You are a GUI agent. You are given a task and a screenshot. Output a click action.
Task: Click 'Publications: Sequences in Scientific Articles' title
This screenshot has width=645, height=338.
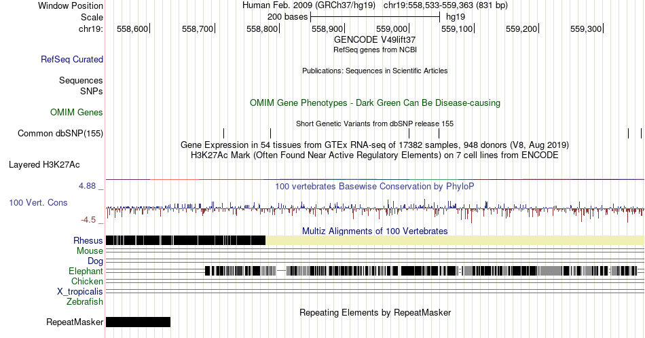375,71
